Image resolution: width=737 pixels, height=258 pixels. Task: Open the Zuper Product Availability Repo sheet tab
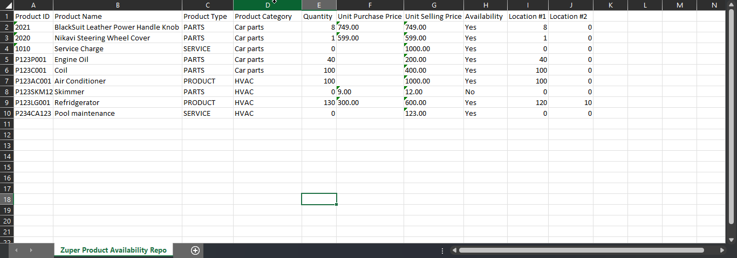tap(113, 250)
